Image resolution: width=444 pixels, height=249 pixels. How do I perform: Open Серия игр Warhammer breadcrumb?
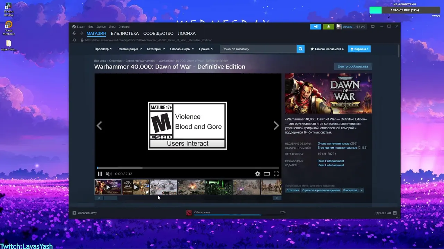(x=140, y=61)
